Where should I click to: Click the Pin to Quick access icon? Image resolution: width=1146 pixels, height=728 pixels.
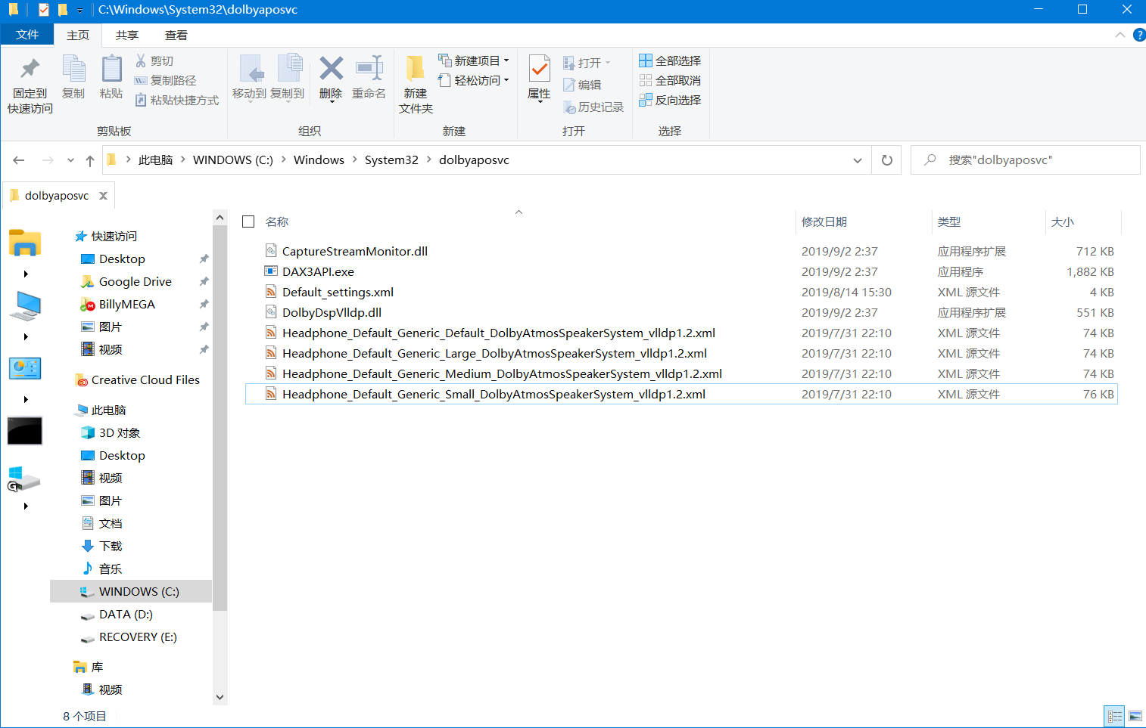coord(30,70)
